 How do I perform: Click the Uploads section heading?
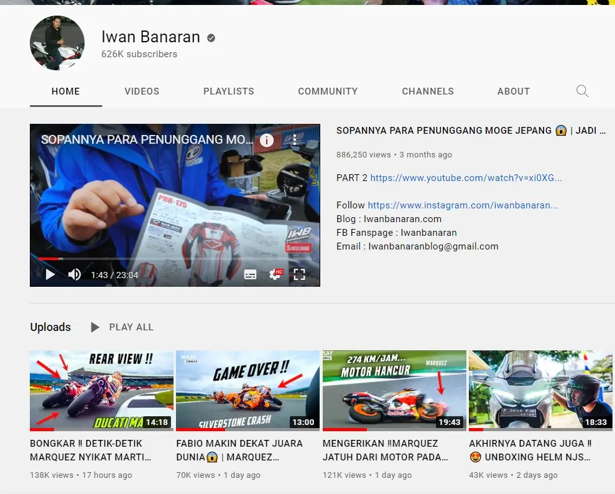50,327
